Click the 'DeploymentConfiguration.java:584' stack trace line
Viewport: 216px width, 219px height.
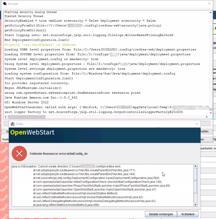tap(96, 178)
